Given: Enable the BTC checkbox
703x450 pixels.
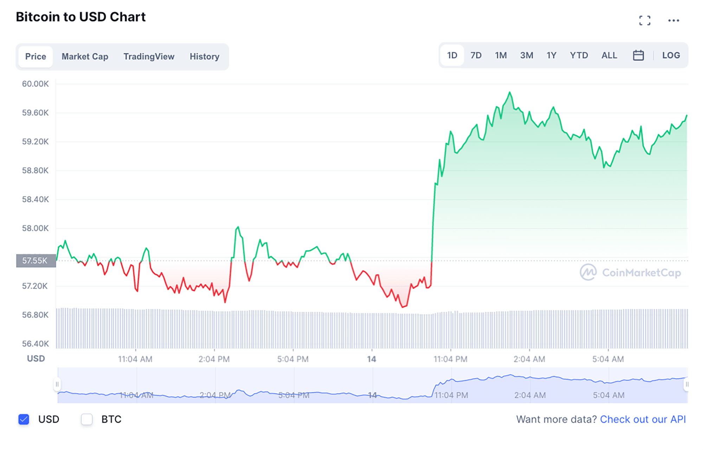Looking at the screenshot, I should [86, 419].
